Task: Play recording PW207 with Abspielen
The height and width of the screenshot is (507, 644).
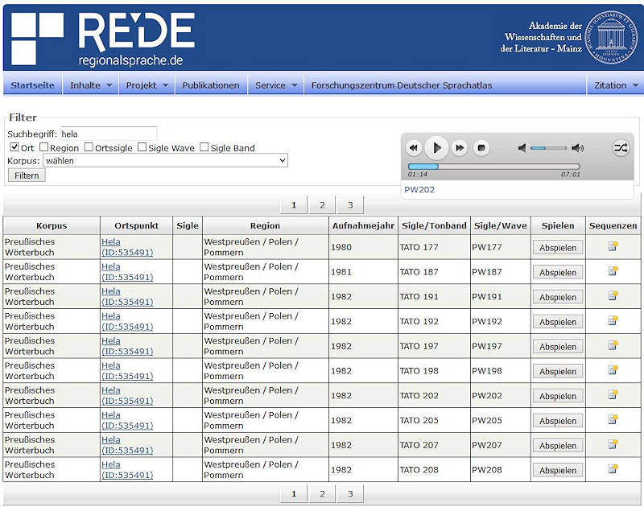Action: point(558,445)
